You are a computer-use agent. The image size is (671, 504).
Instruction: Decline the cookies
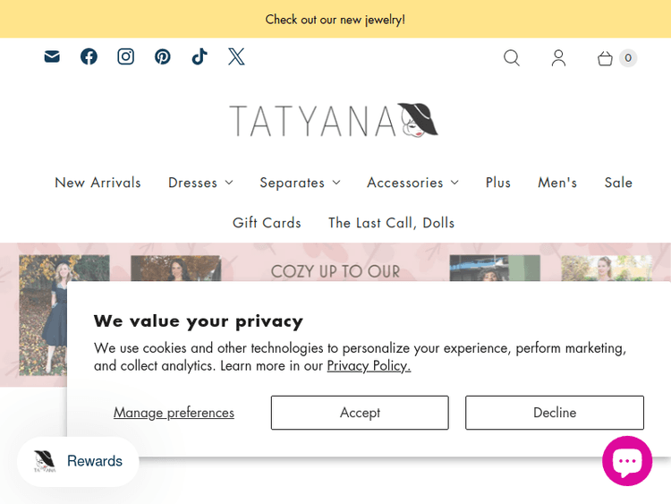(555, 413)
